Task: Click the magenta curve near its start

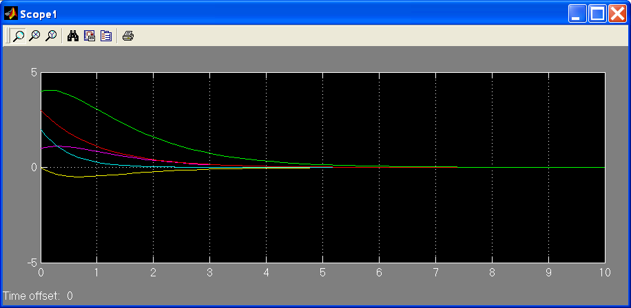Action: 48,147
